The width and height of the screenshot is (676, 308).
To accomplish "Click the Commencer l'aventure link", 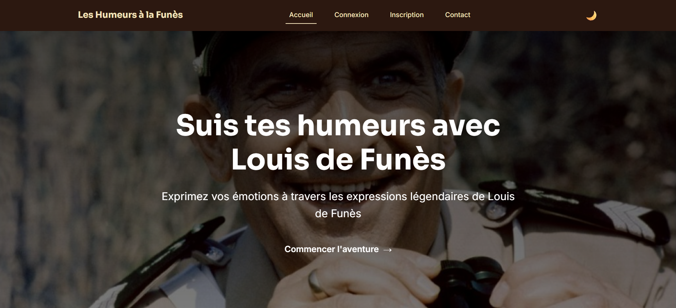I will [x=338, y=249].
